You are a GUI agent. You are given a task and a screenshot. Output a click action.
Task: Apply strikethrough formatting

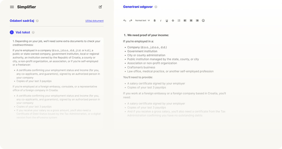[173, 21]
